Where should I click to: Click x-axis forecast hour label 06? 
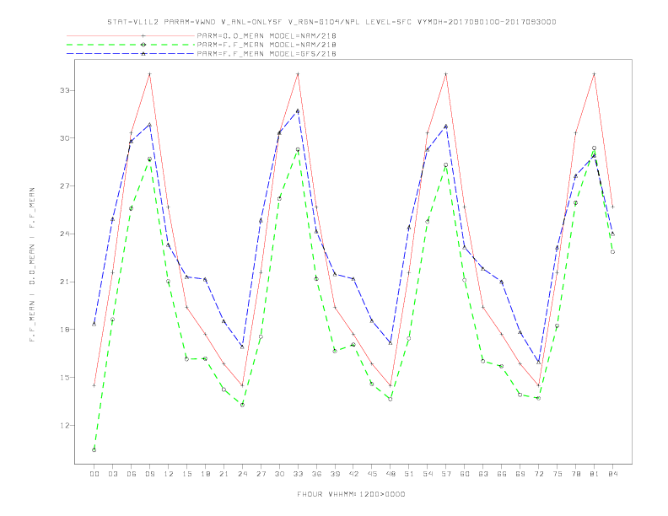coord(132,474)
